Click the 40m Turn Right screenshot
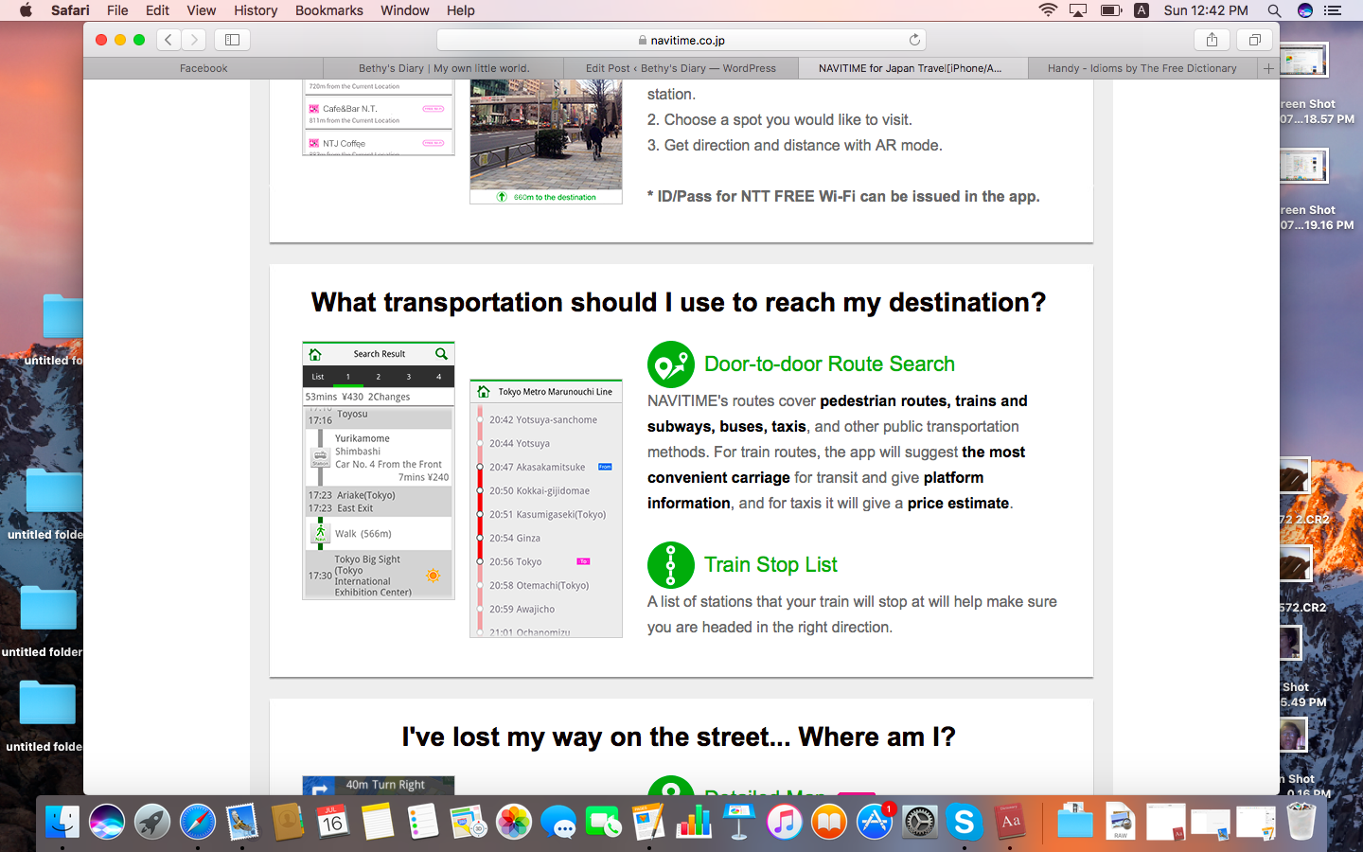Viewport: 1363px width, 852px height. (x=379, y=785)
